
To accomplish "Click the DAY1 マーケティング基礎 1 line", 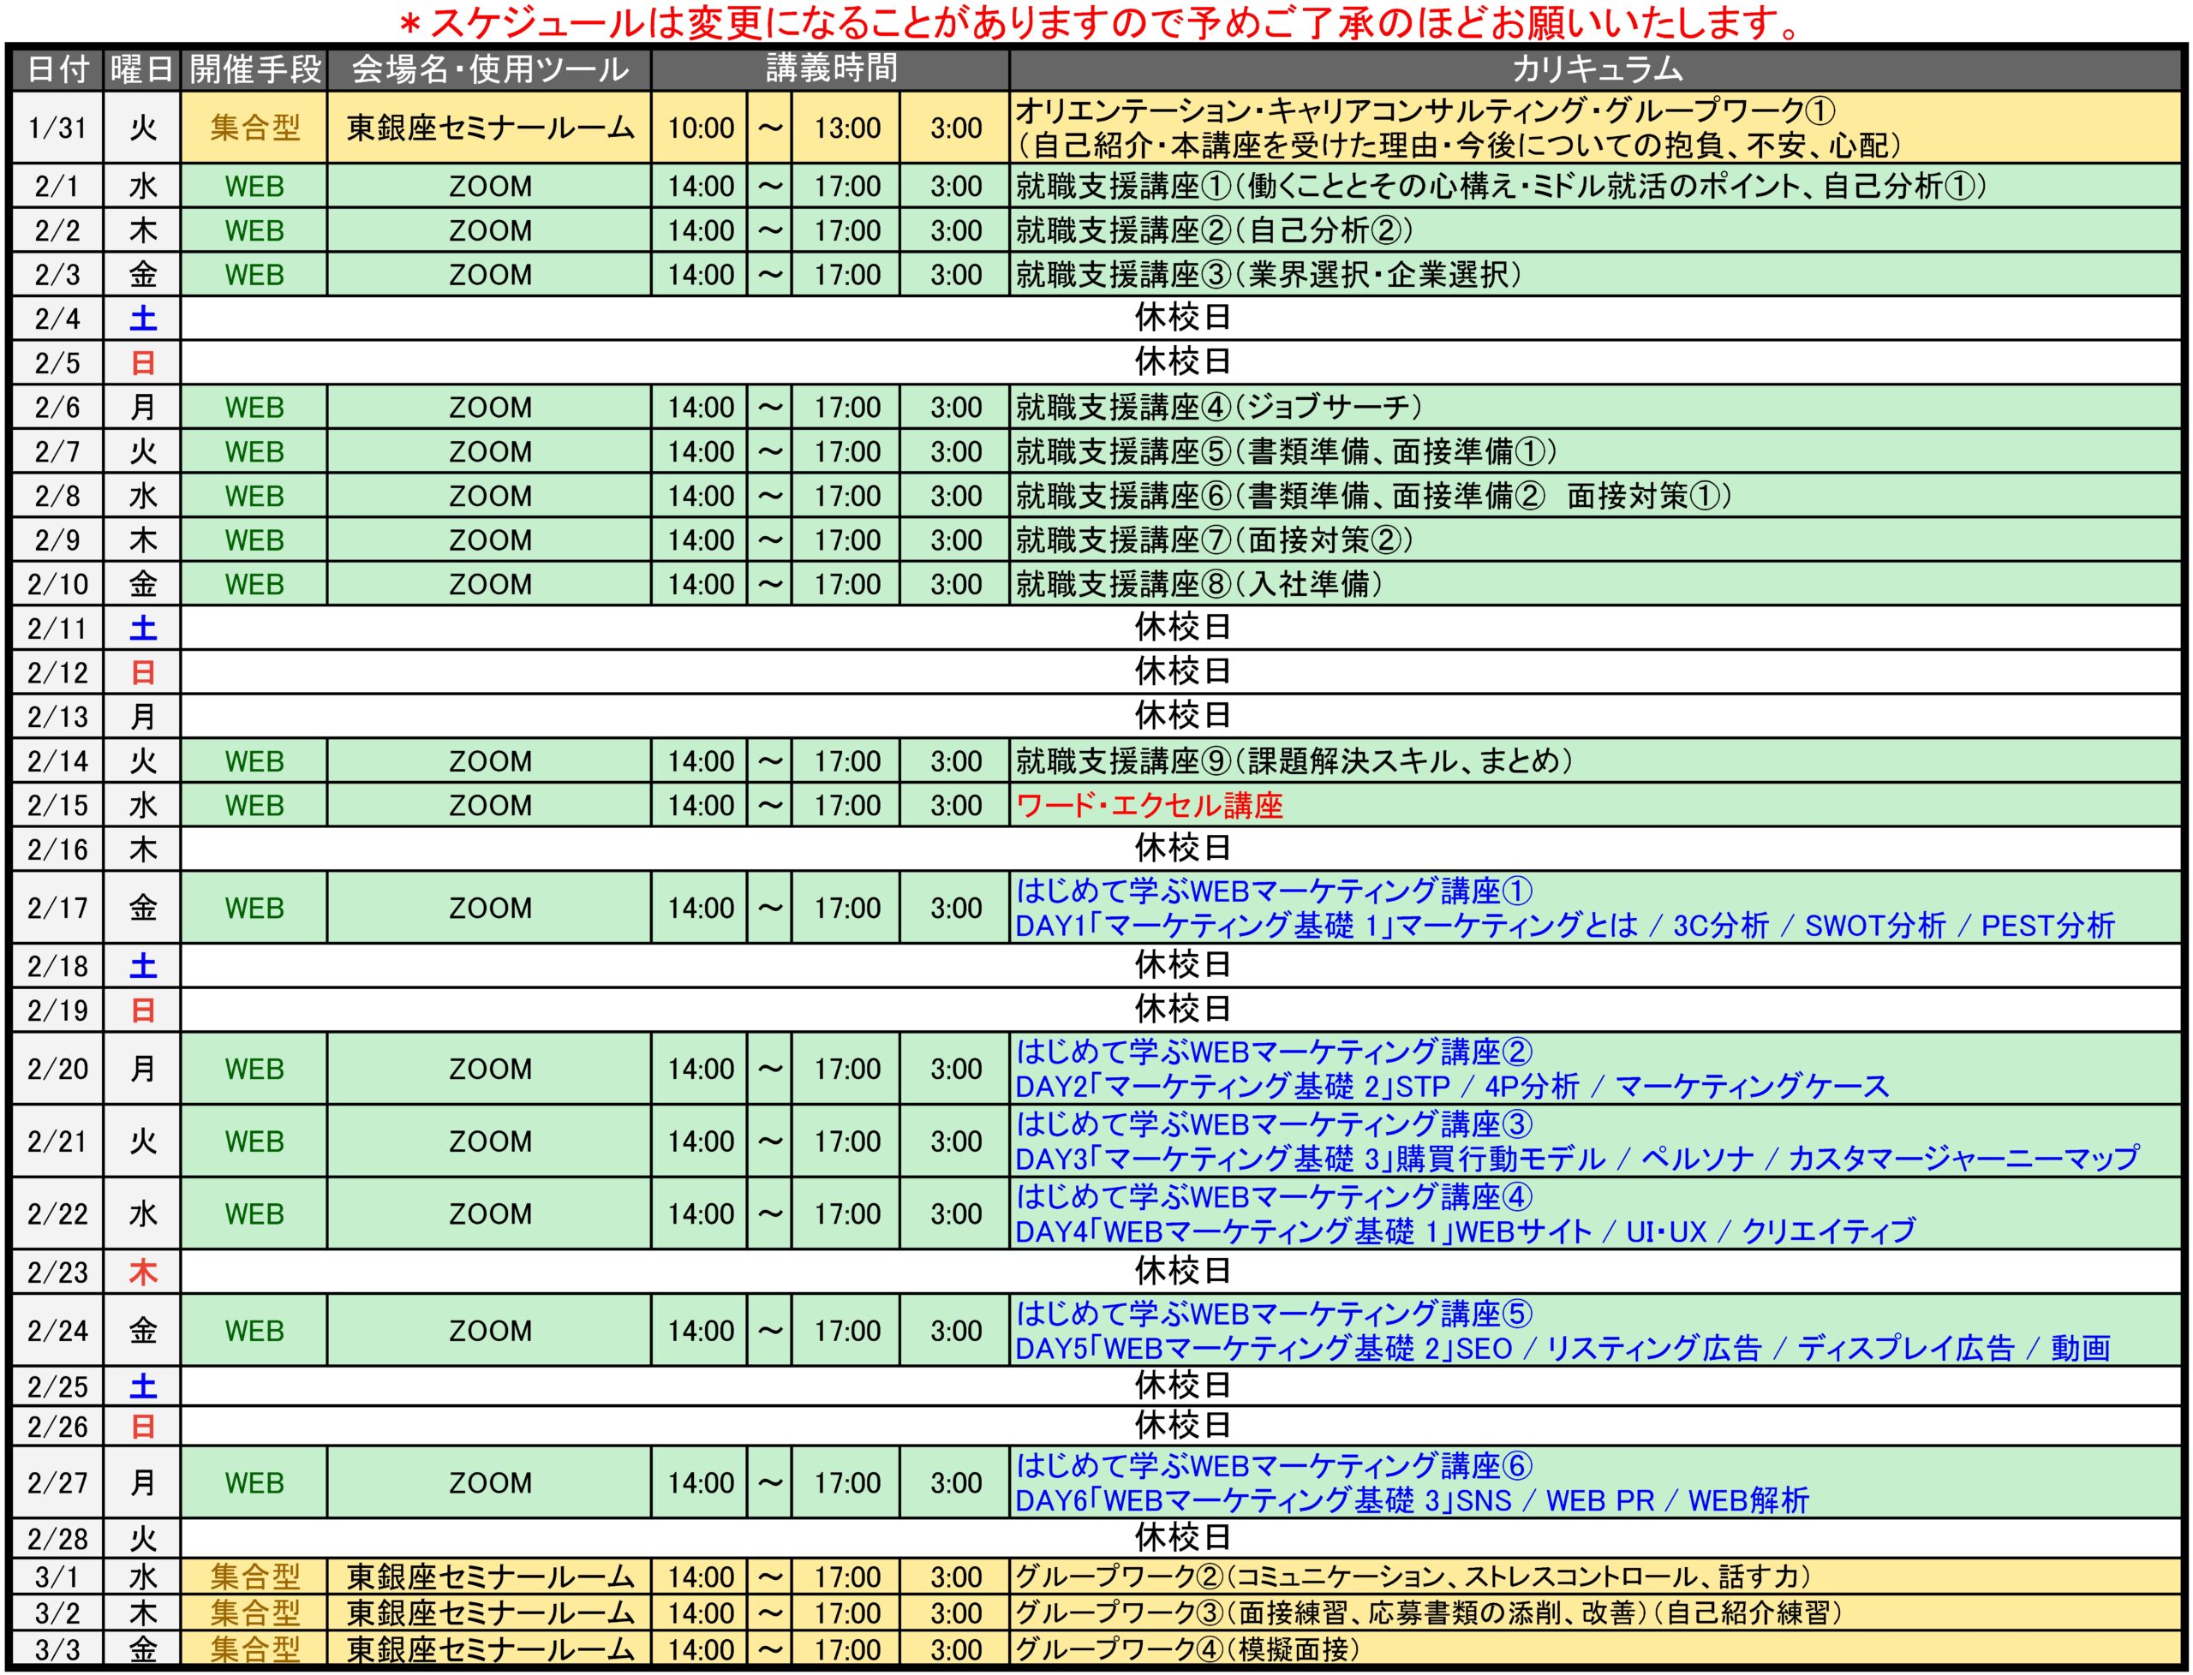I will 1565,925.
